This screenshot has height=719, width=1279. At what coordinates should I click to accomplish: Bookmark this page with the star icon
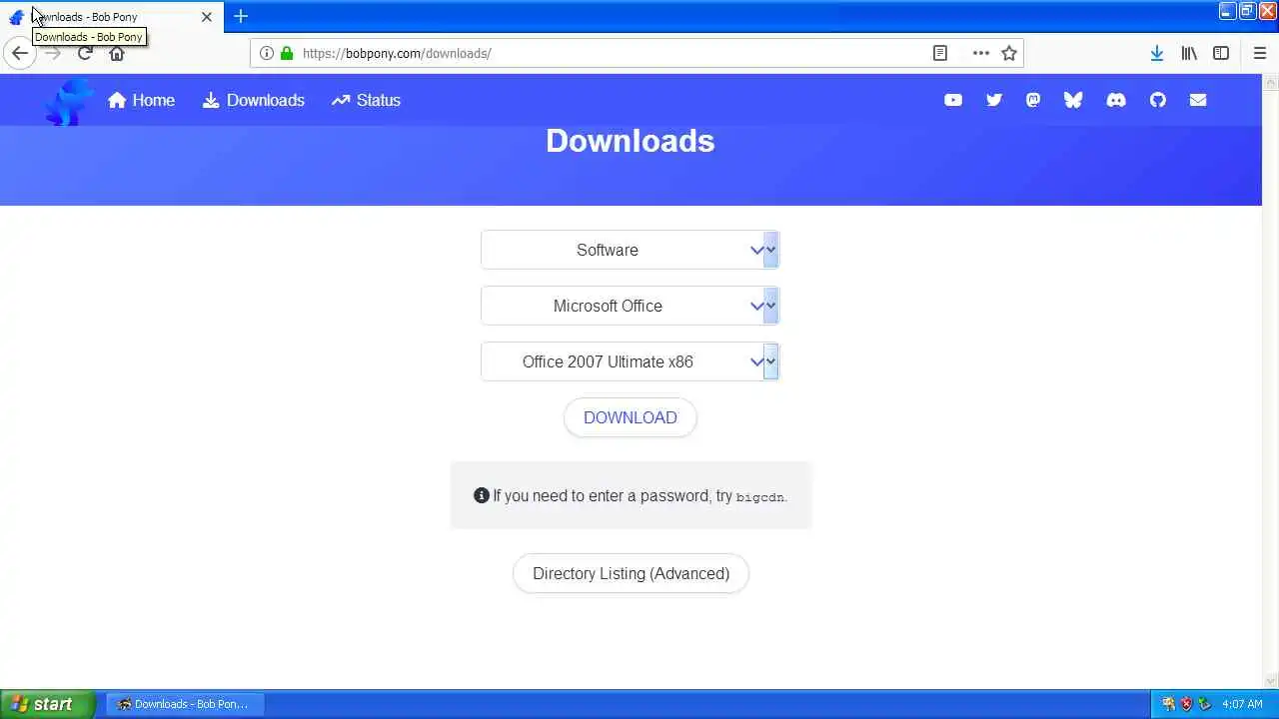tap(1009, 53)
